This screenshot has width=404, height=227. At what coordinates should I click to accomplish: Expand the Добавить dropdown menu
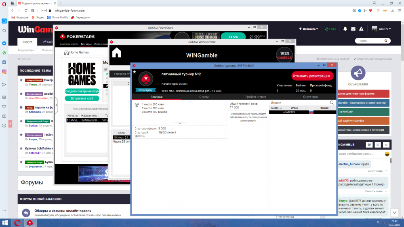308,29
